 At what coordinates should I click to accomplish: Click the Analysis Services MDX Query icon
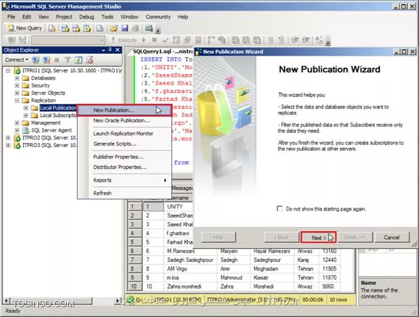pos(65,28)
